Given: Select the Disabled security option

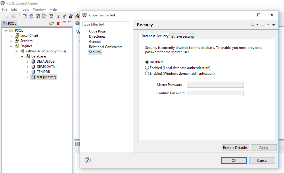Looking at the screenshot, I should 147,62.
